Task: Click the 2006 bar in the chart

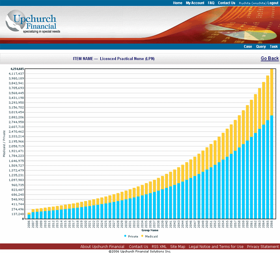Action: 29,216
